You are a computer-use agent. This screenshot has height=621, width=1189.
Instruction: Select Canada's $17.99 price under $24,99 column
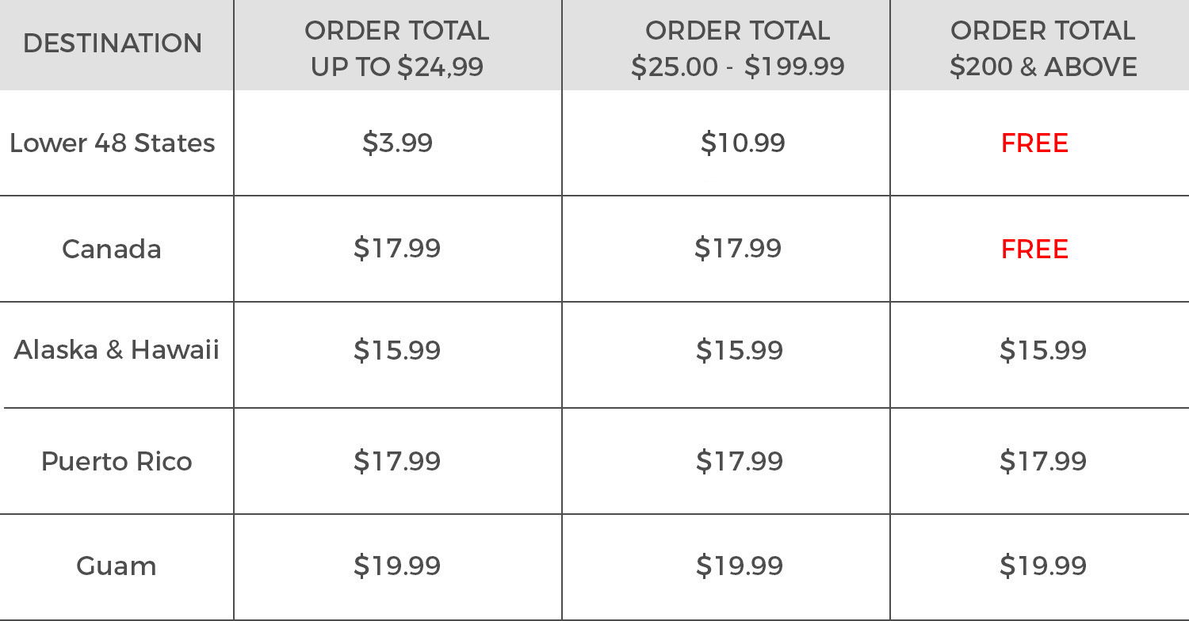click(x=397, y=249)
